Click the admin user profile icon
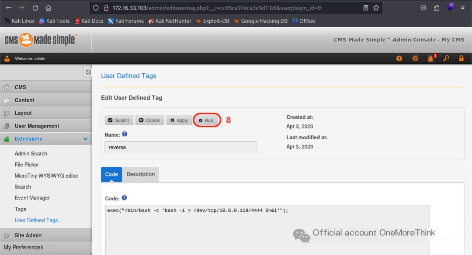 point(7,59)
